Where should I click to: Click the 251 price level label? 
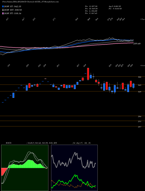click(x=139, y=122)
